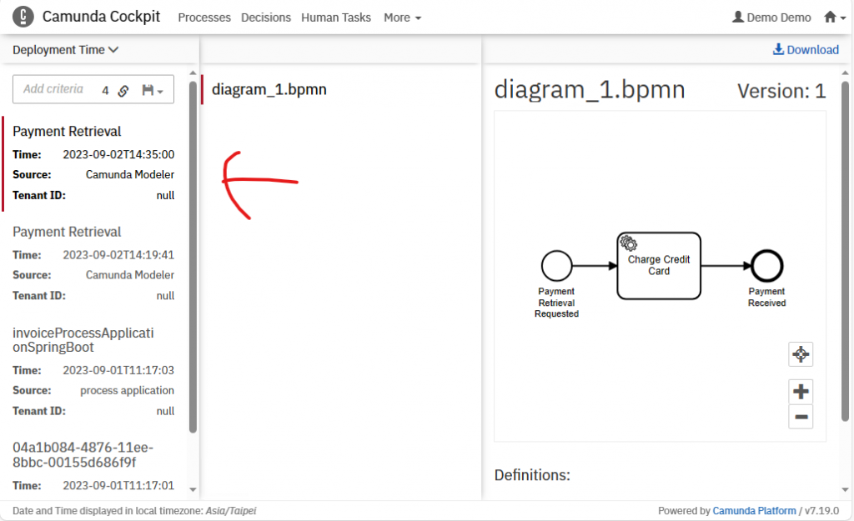Select Payment Retrieval deployment from 14:19:41
The image size is (854, 521).
tap(93, 263)
